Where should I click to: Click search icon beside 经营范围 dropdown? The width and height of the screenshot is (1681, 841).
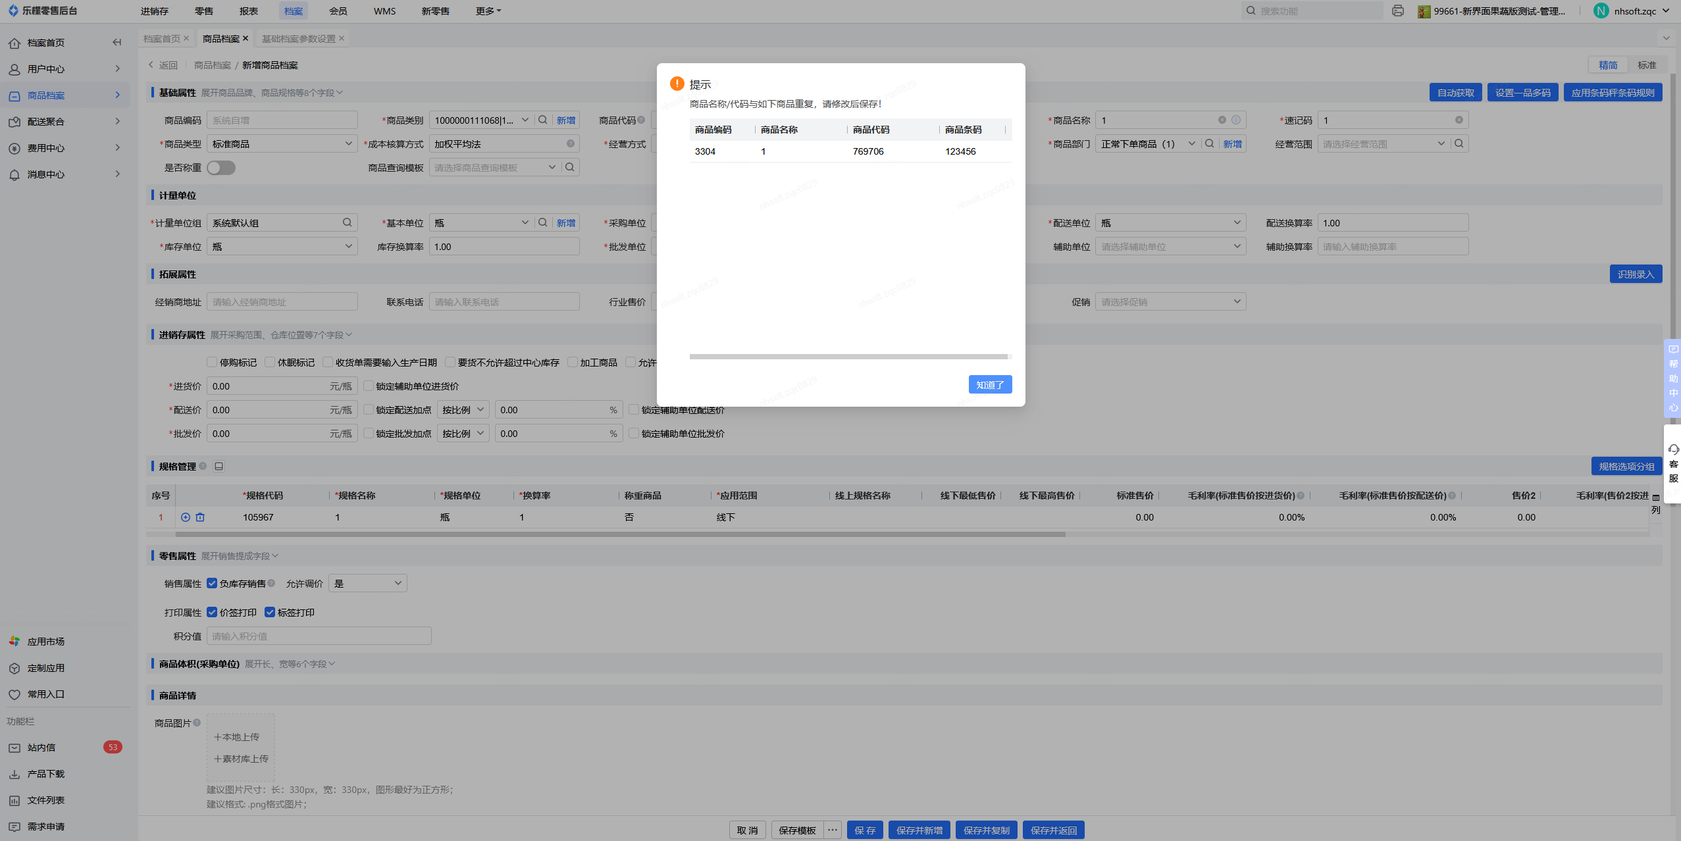coord(1459,144)
